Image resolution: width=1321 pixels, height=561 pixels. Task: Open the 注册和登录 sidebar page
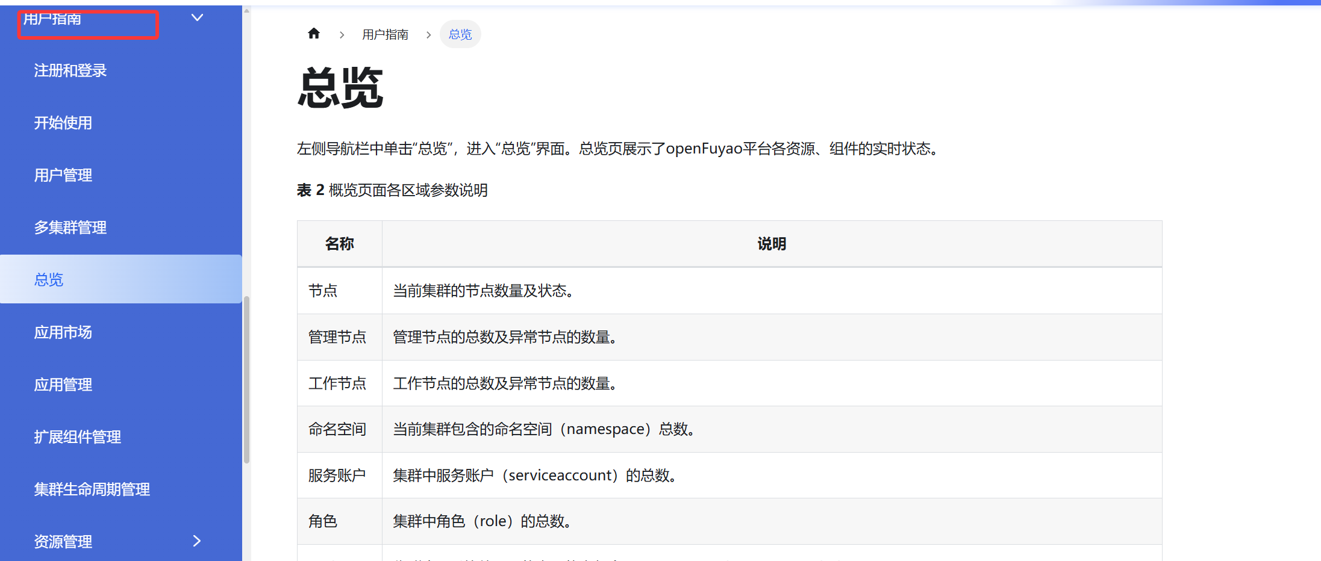[x=70, y=70]
